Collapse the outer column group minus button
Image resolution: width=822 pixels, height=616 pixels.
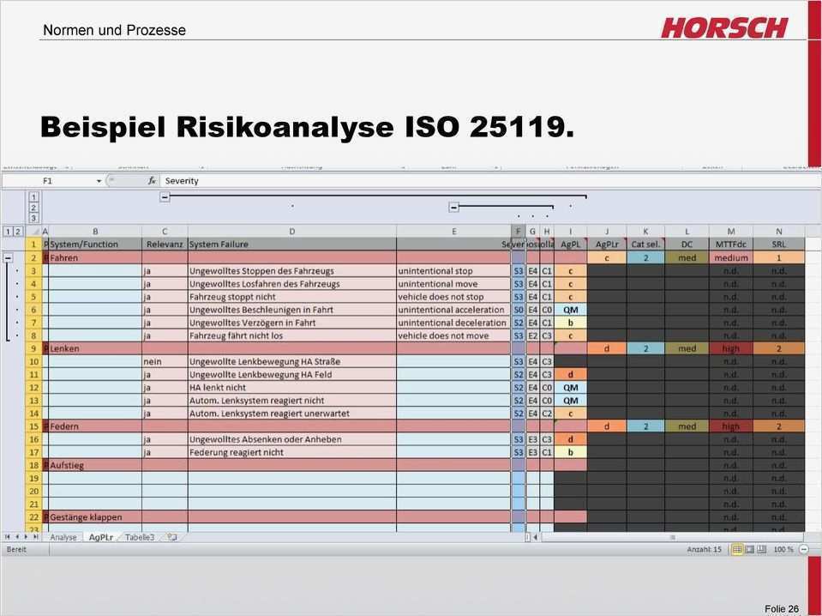coord(165,196)
